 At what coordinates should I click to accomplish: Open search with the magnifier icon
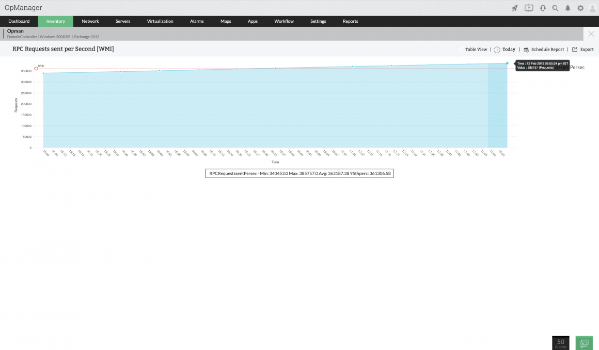[x=555, y=8]
